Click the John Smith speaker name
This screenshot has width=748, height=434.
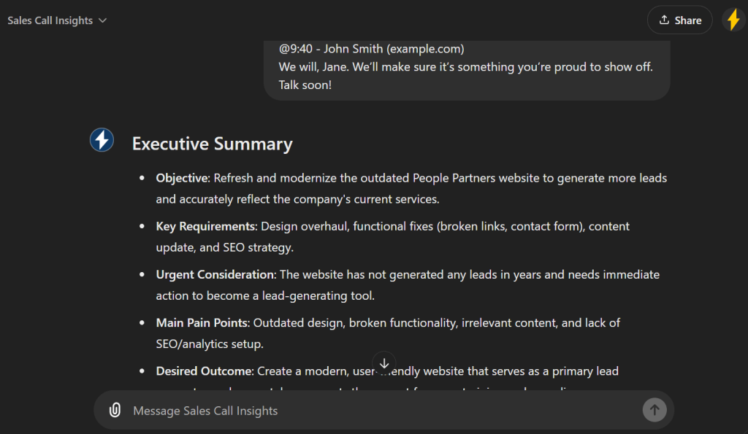pos(354,49)
